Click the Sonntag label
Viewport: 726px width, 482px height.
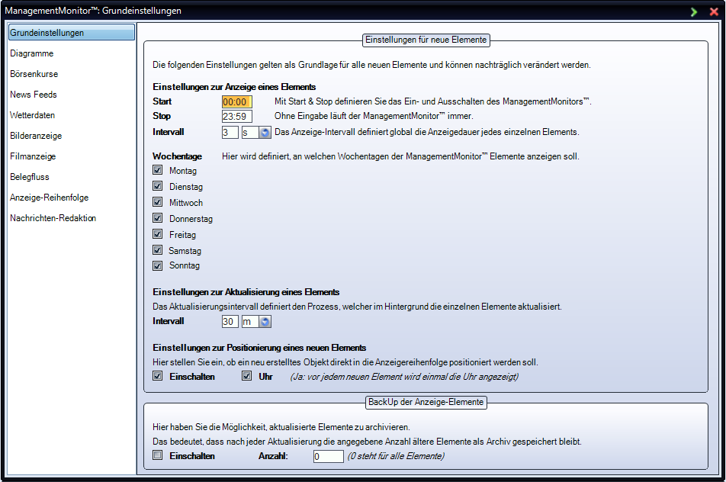click(185, 265)
